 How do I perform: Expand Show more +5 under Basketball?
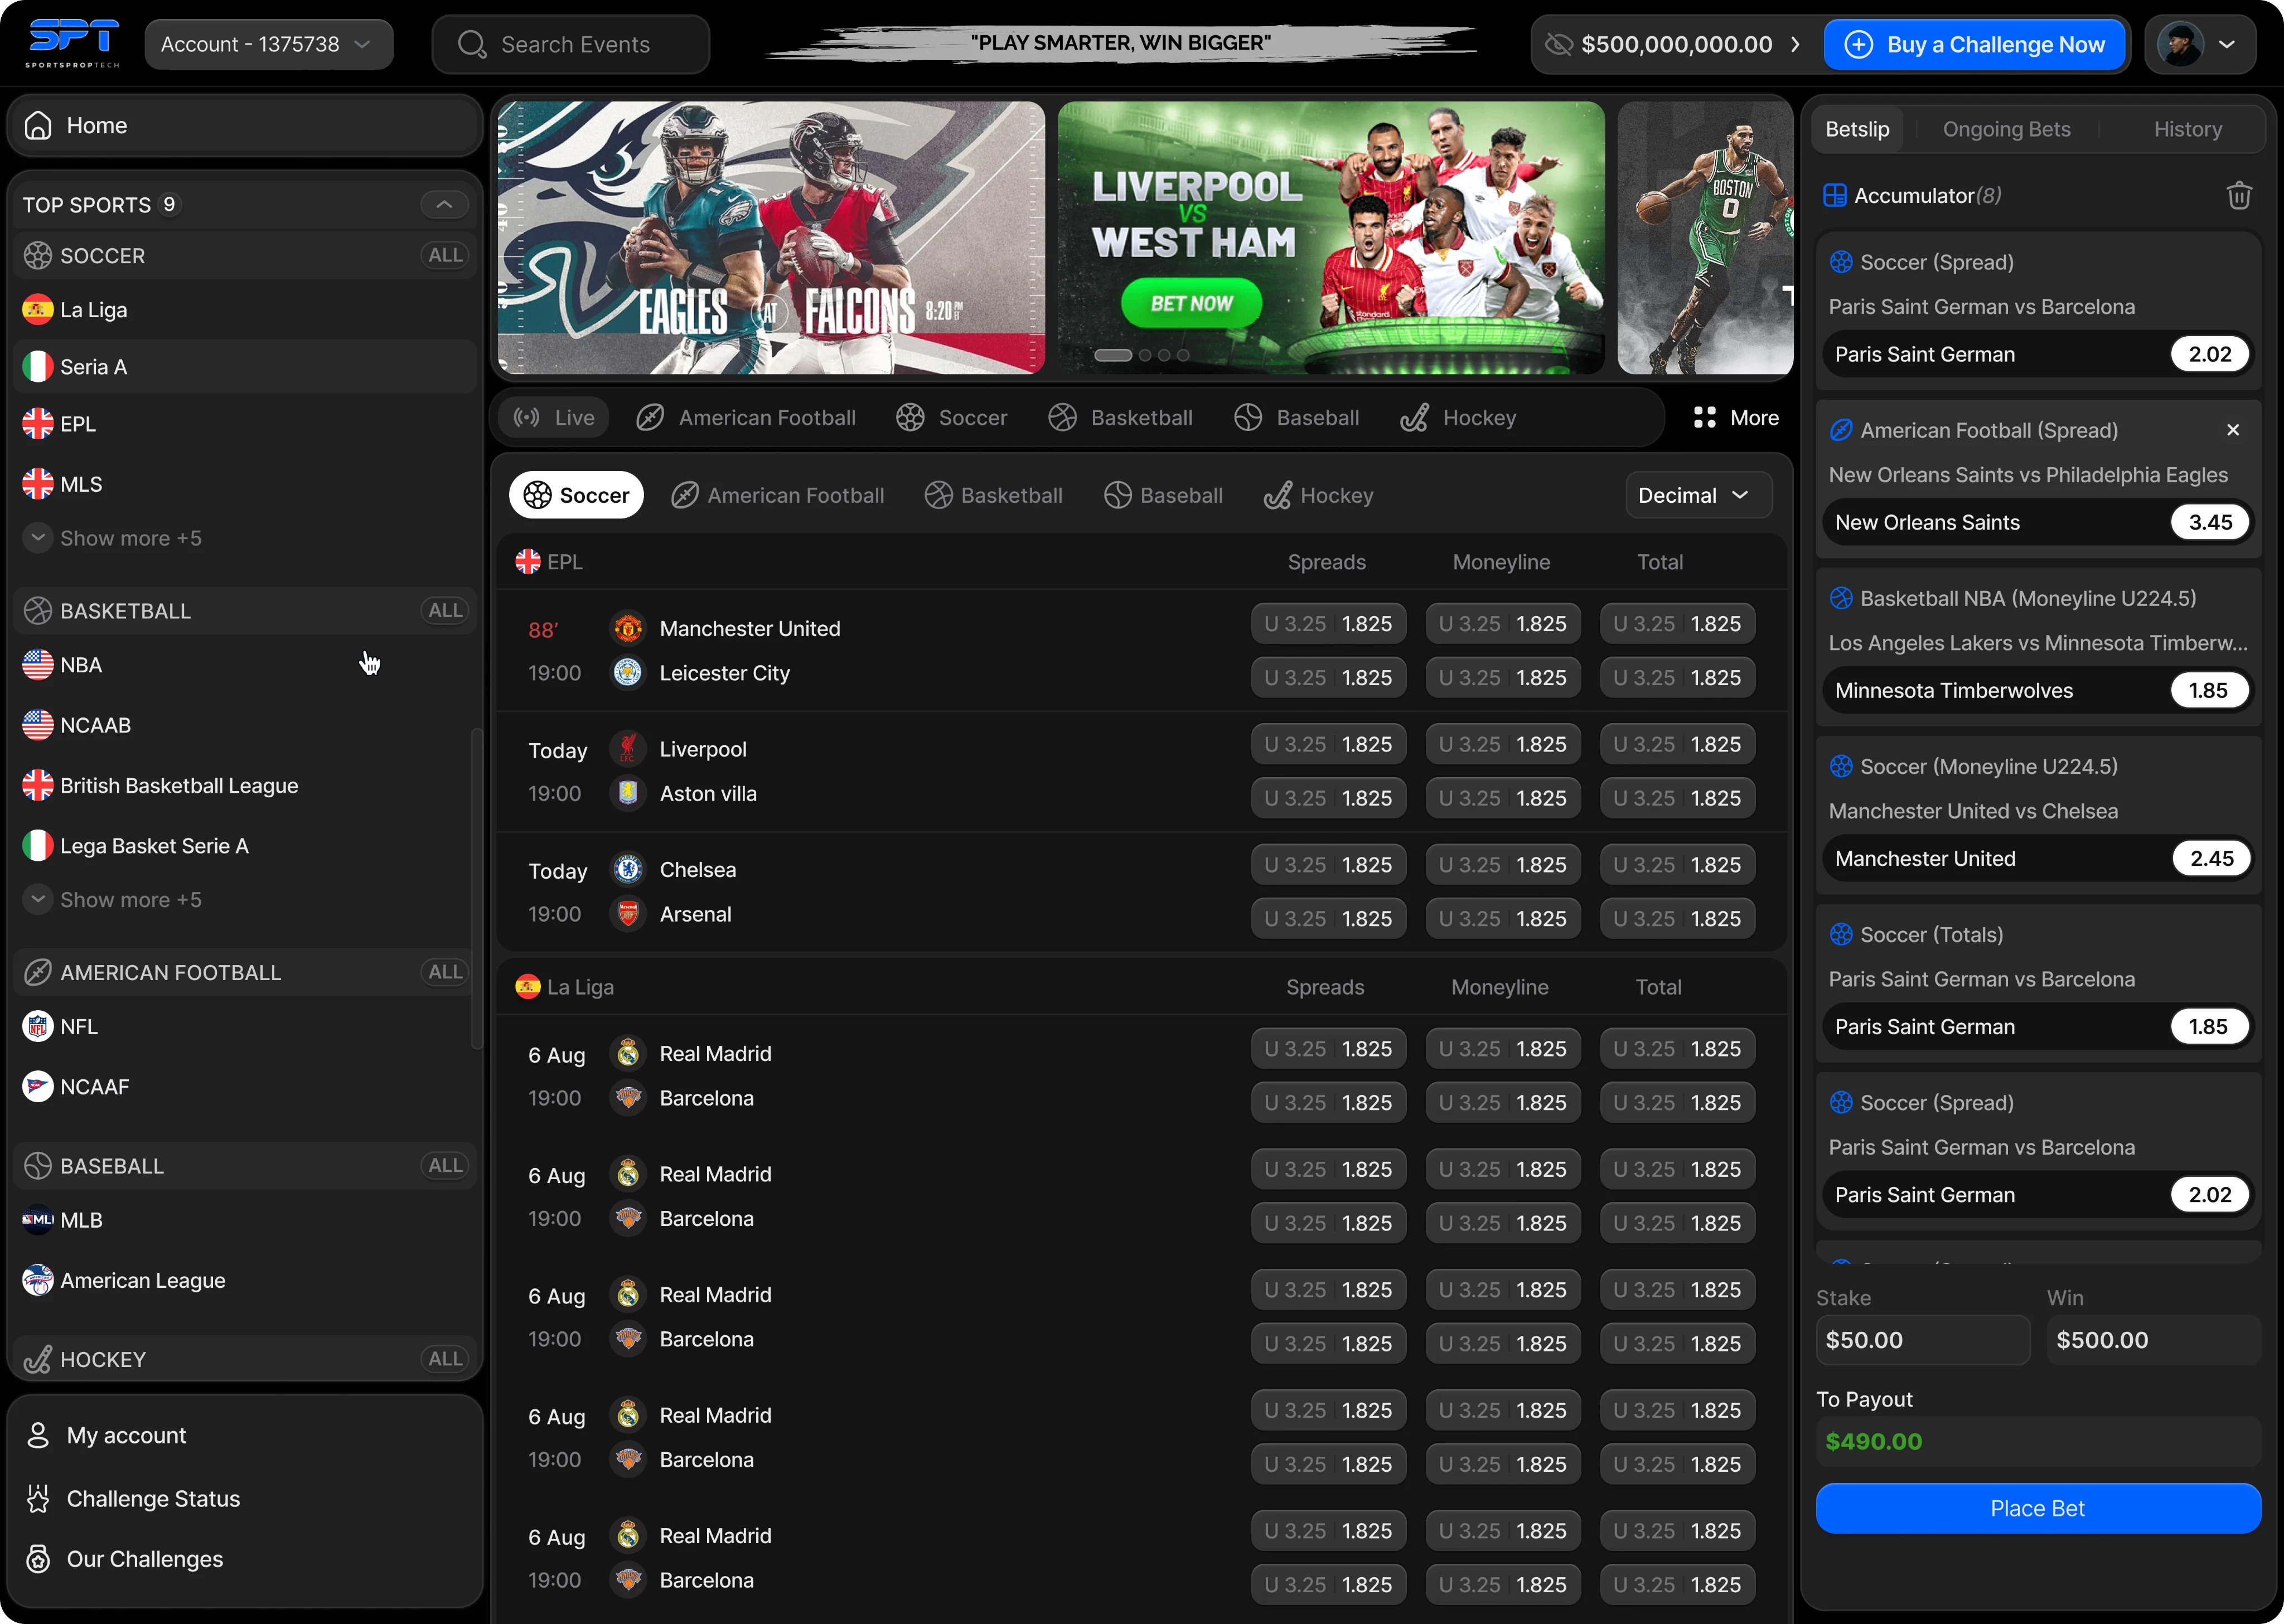pos(113,899)
